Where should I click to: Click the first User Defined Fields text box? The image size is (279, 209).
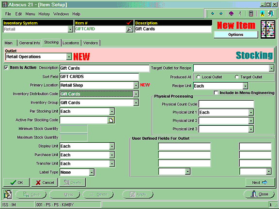point(184,147)
